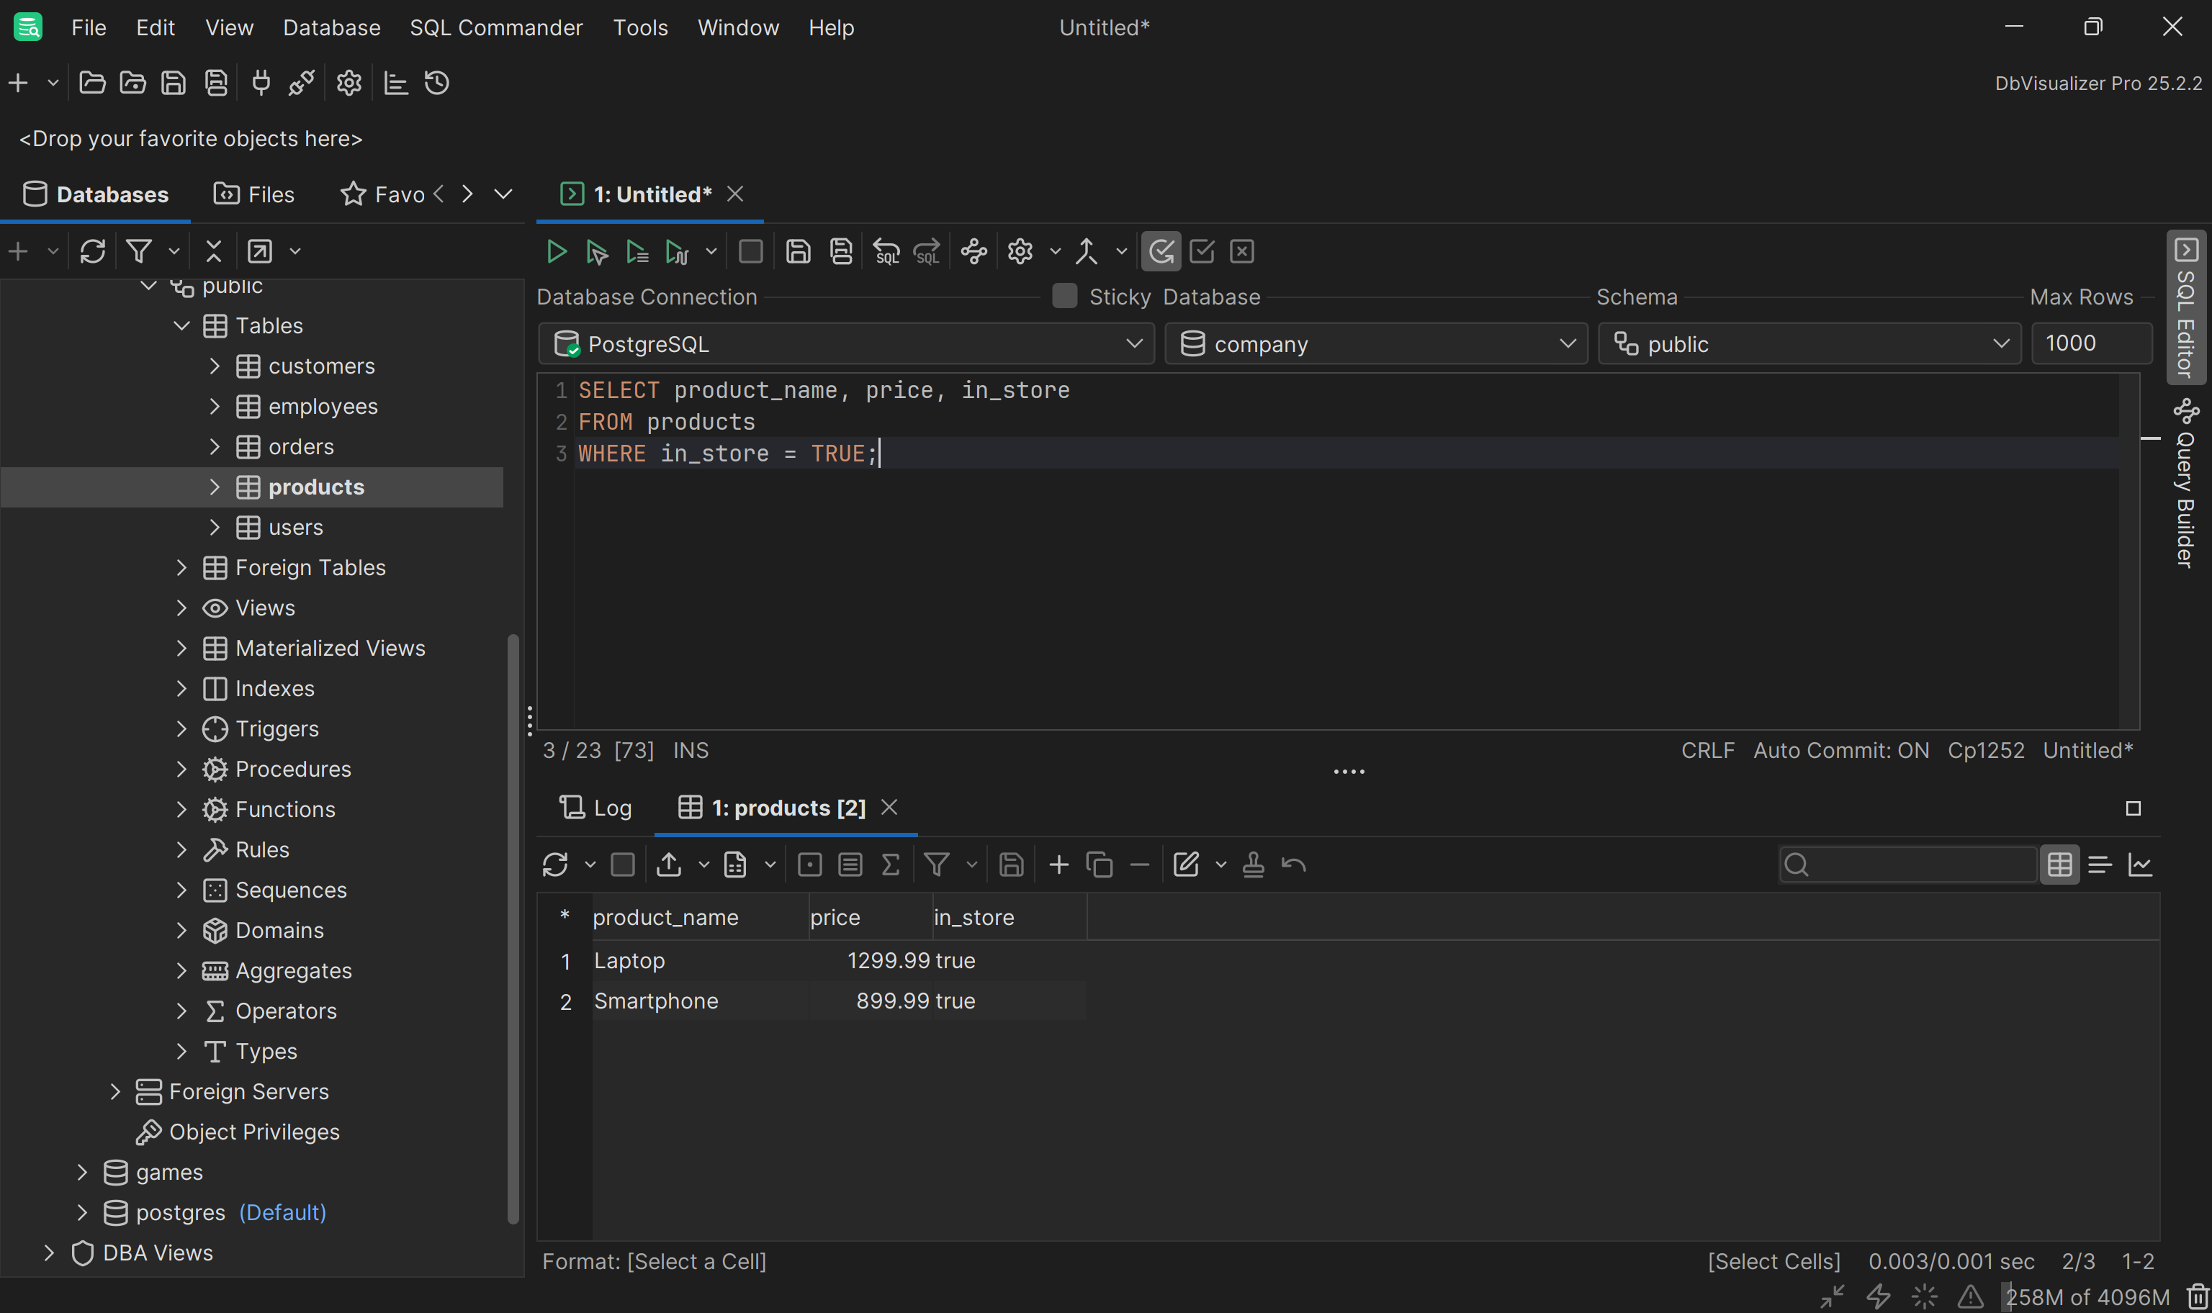Open the Tool Properties gear in main toolbar

pyautogui.click(x=349, y=84)
